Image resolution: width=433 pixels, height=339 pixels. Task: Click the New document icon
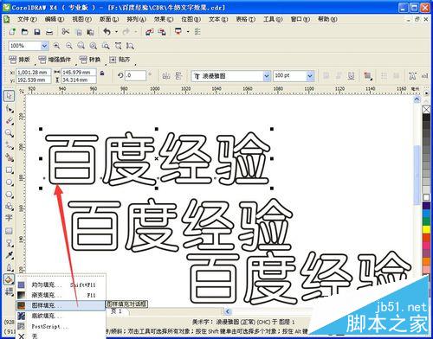coord(12,32)
